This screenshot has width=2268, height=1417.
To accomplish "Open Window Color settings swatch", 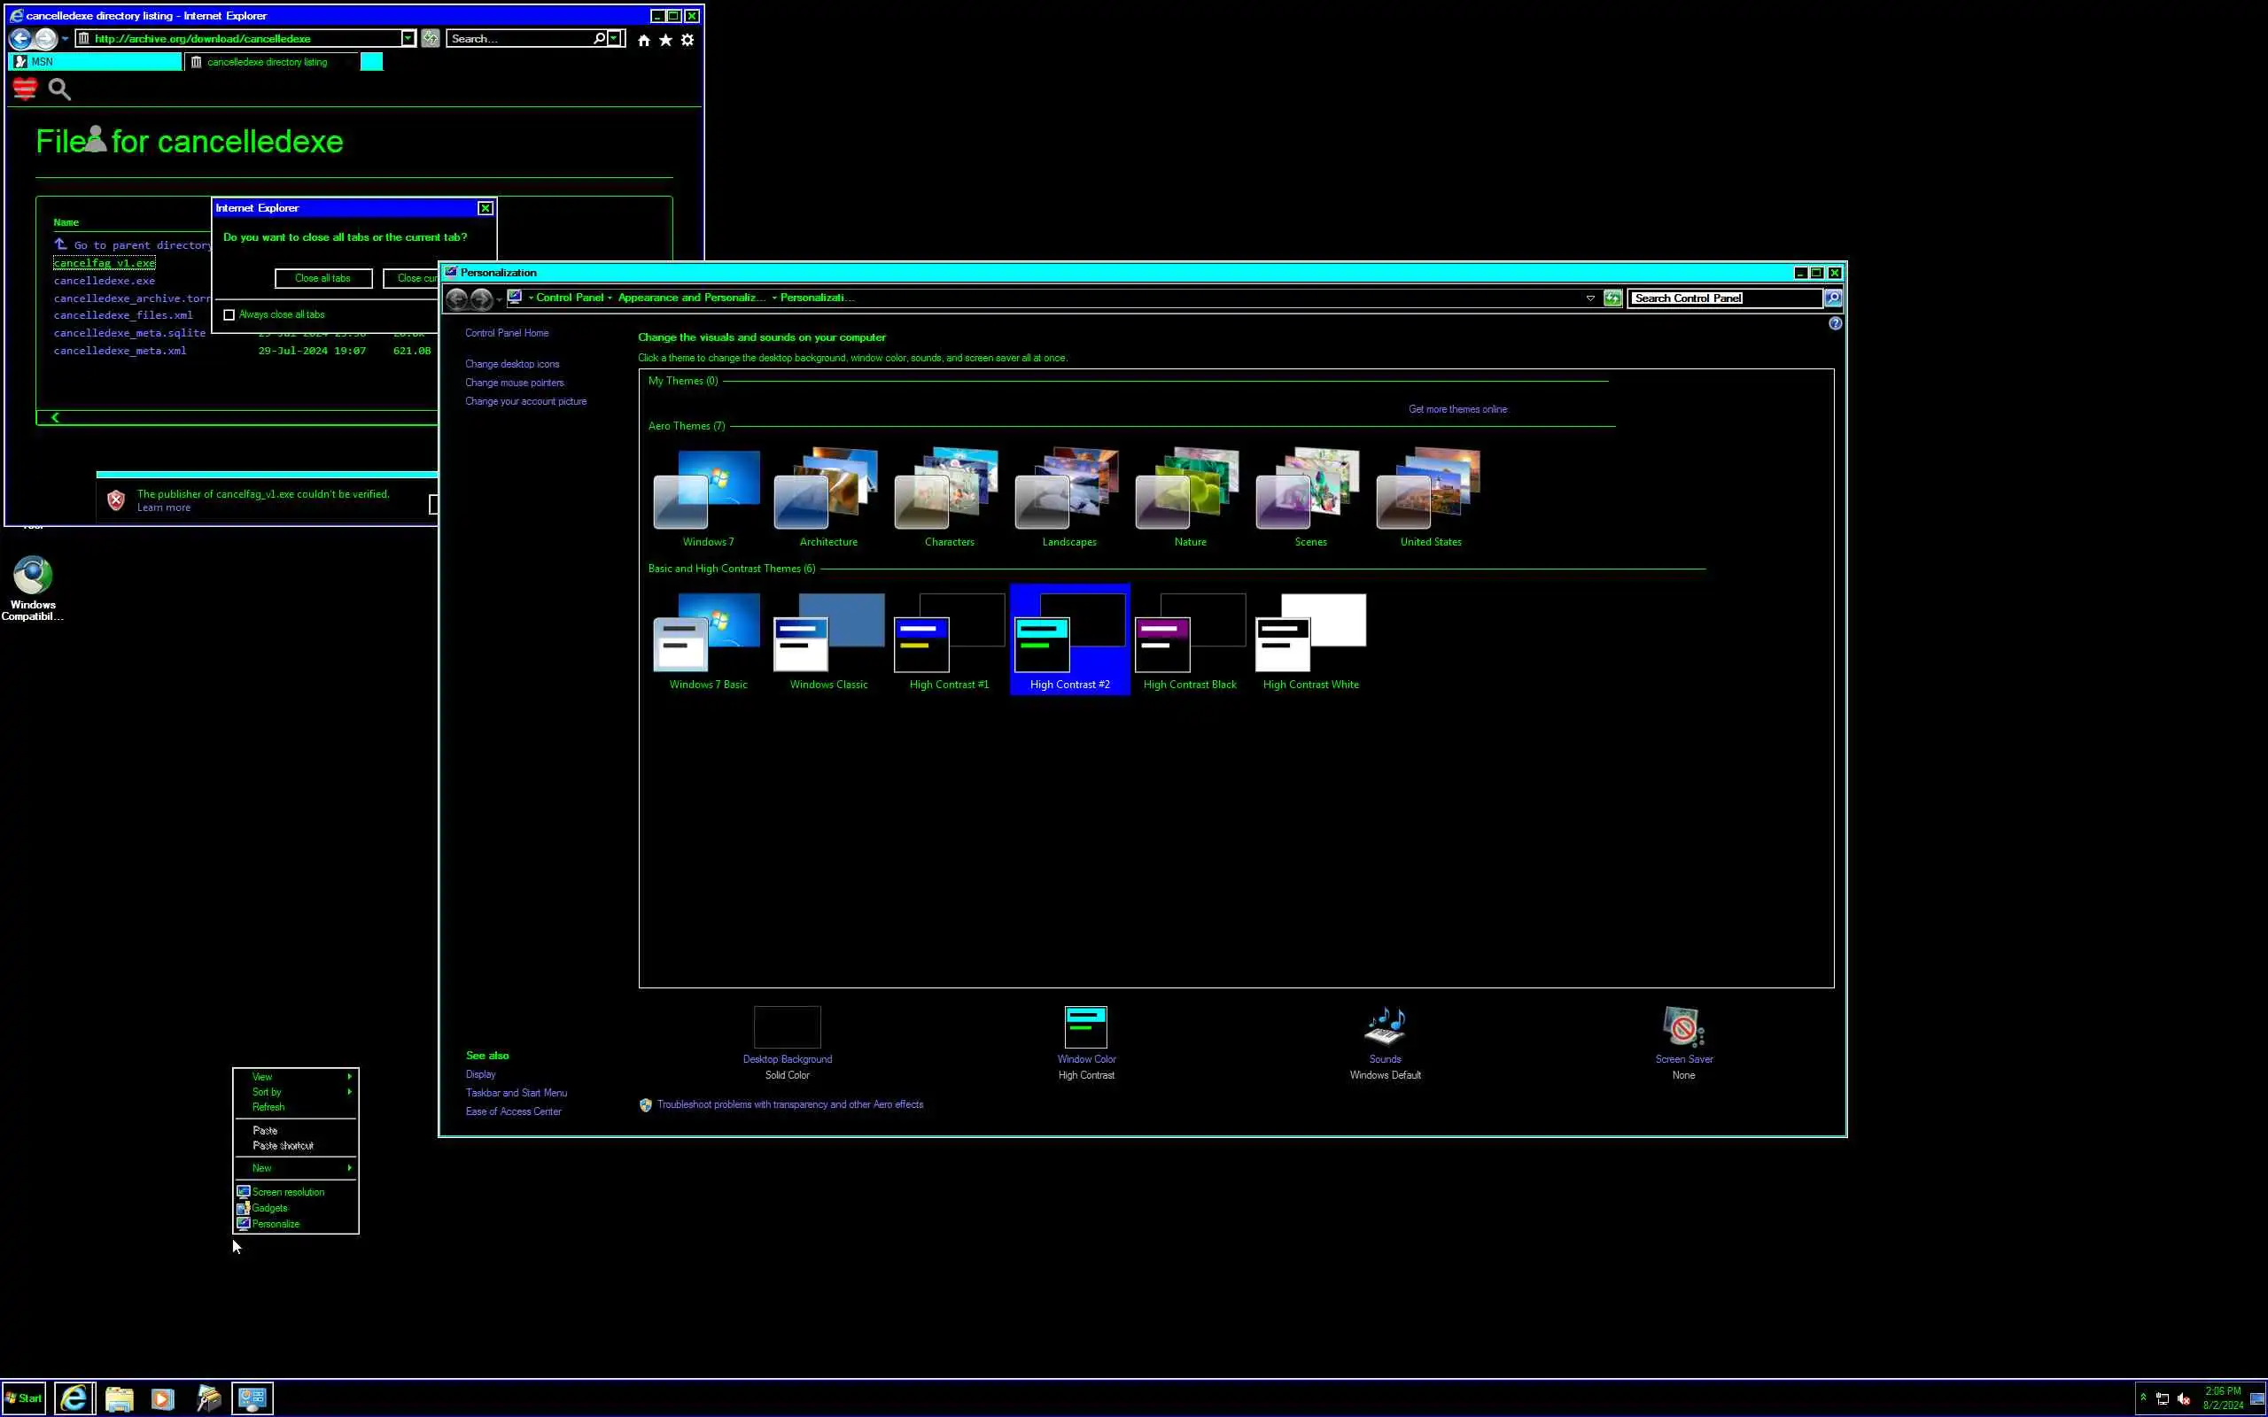I will (x=1085, y=1027).
